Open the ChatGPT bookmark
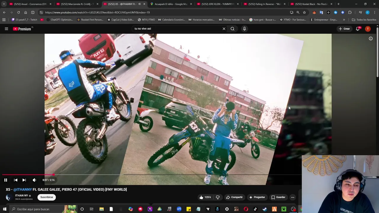The height and width of the screenshot is (213, 379). click(x=59, y=20)
